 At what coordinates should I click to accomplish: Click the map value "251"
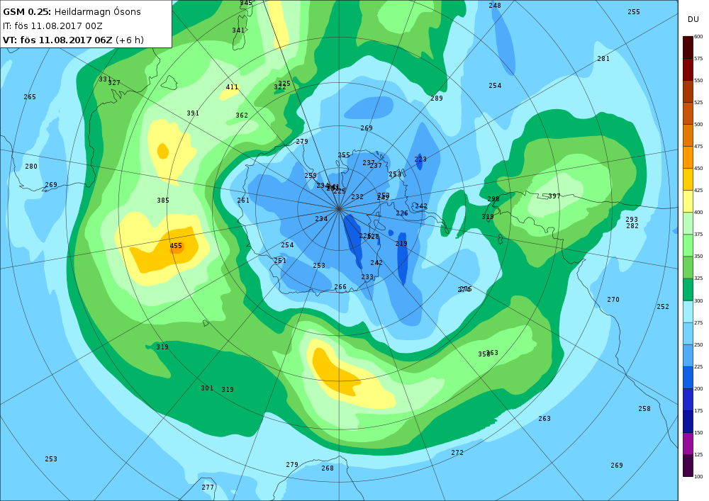tap(280, 261)
